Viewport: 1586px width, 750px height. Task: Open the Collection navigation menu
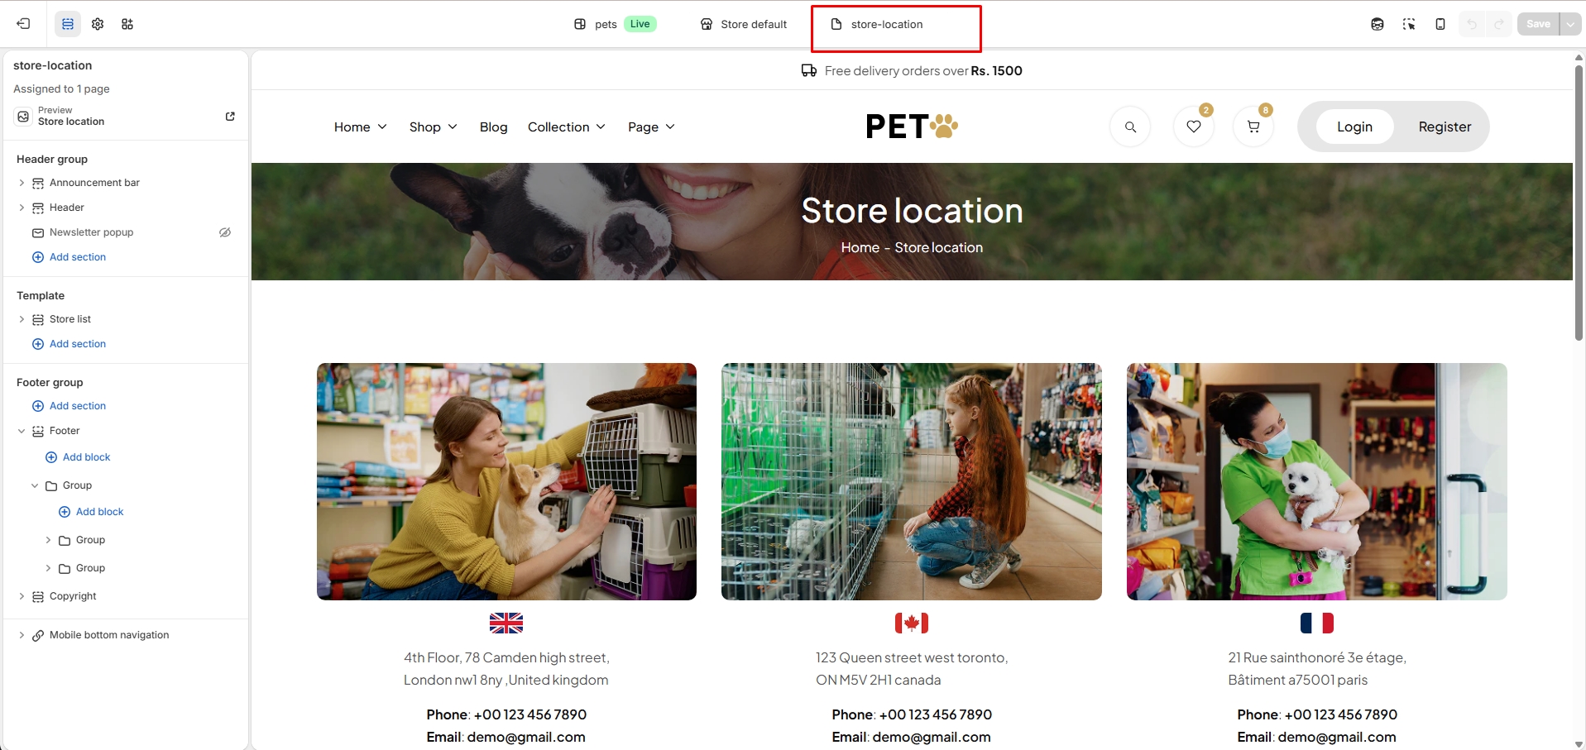click(x=567, y=127)
